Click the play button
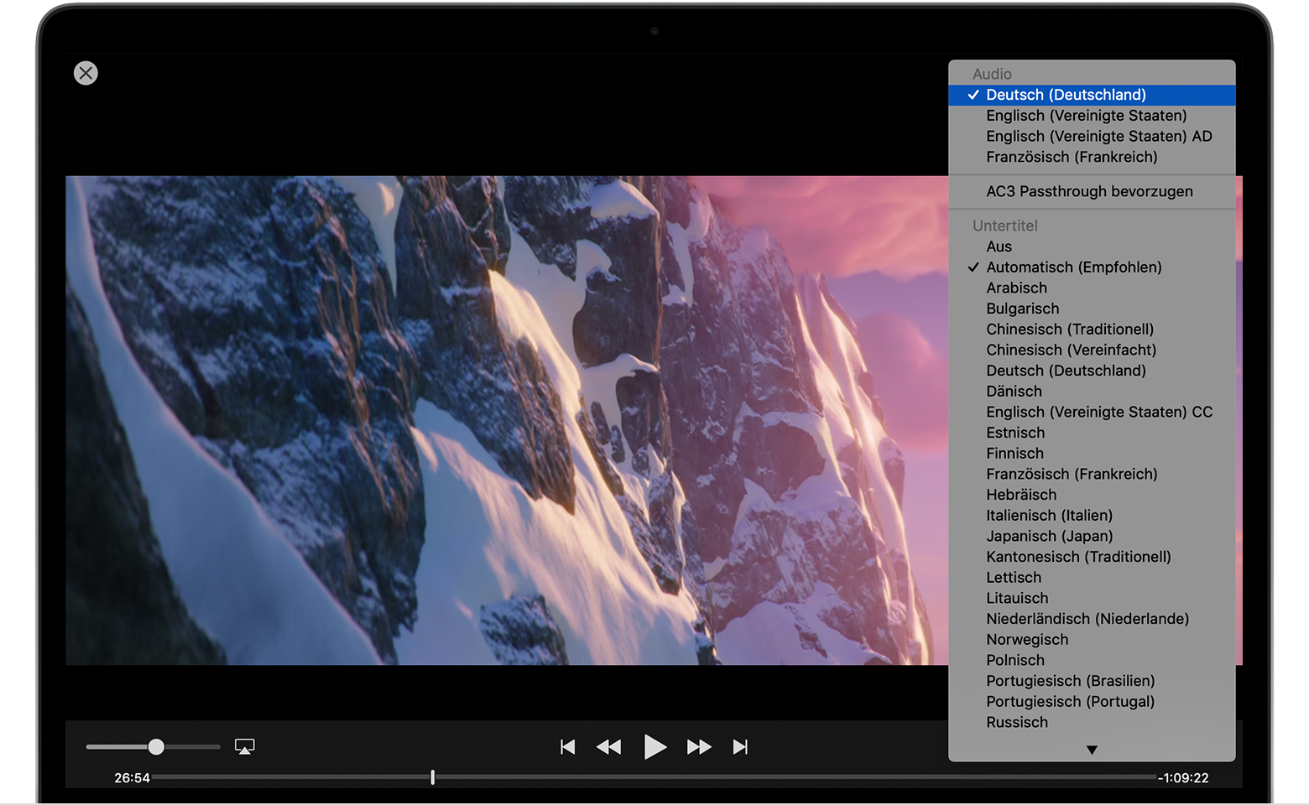The height and width of the screenshot is (805, 1309). 654,746
